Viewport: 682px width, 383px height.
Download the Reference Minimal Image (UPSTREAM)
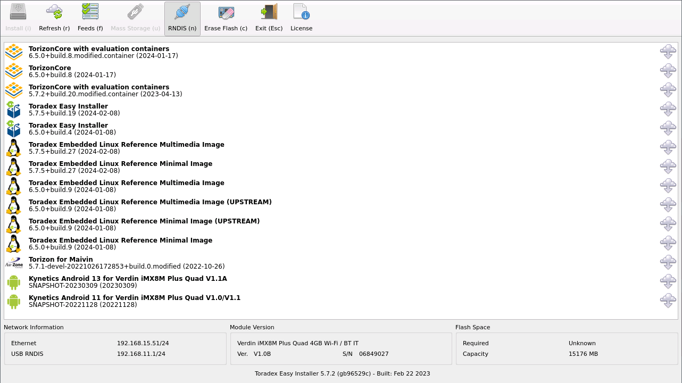click(668, 224)
